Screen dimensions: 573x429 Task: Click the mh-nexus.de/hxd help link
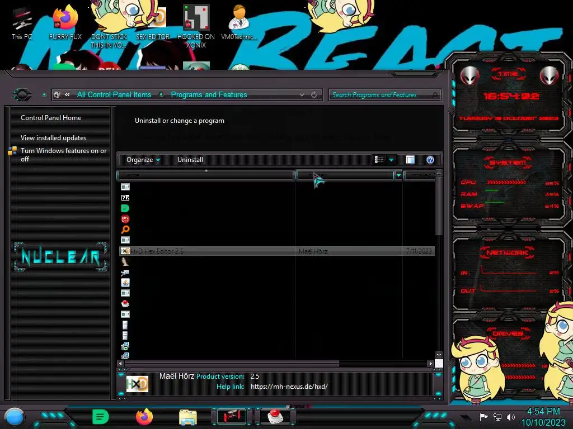(x=289, y=387)
